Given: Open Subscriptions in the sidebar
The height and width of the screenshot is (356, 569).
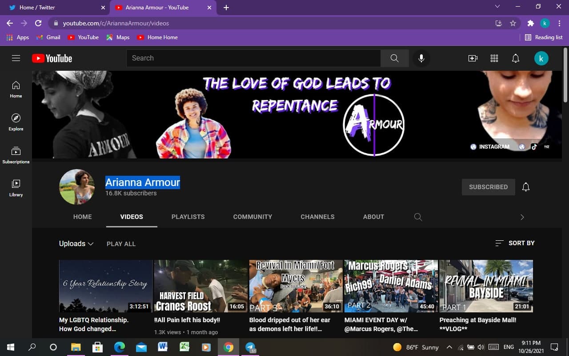Looking at the screenshot, I should pos(16,155).
